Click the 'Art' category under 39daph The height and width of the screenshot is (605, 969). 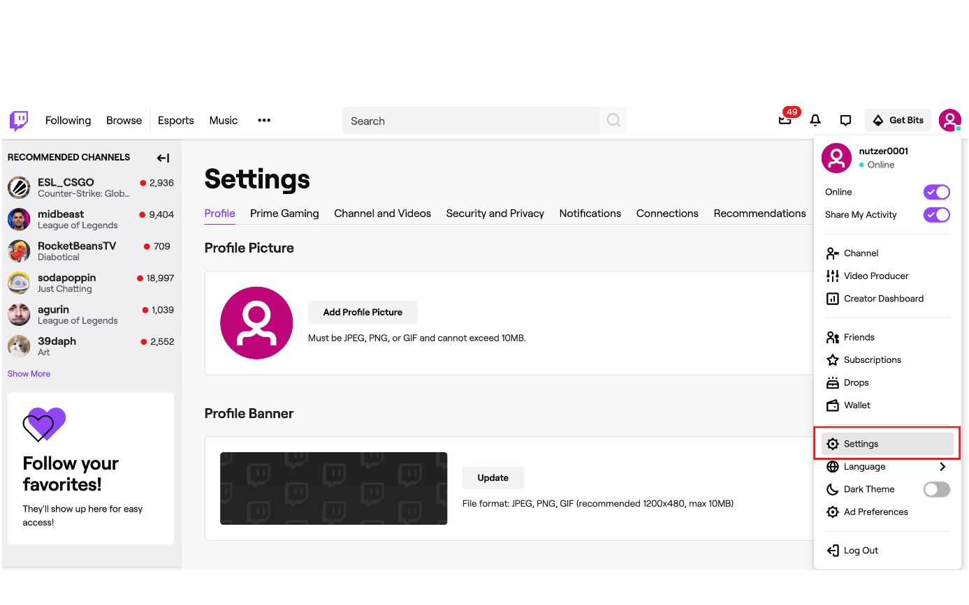pyautogui.click(x=44, y=352)
